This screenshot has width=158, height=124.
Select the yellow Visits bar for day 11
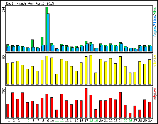point(57,79)
